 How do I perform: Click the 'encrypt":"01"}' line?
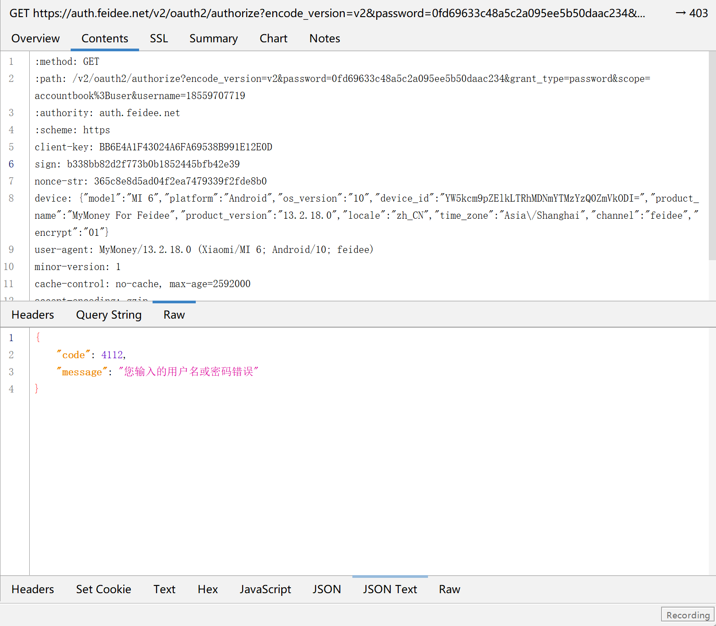[72, 233]
